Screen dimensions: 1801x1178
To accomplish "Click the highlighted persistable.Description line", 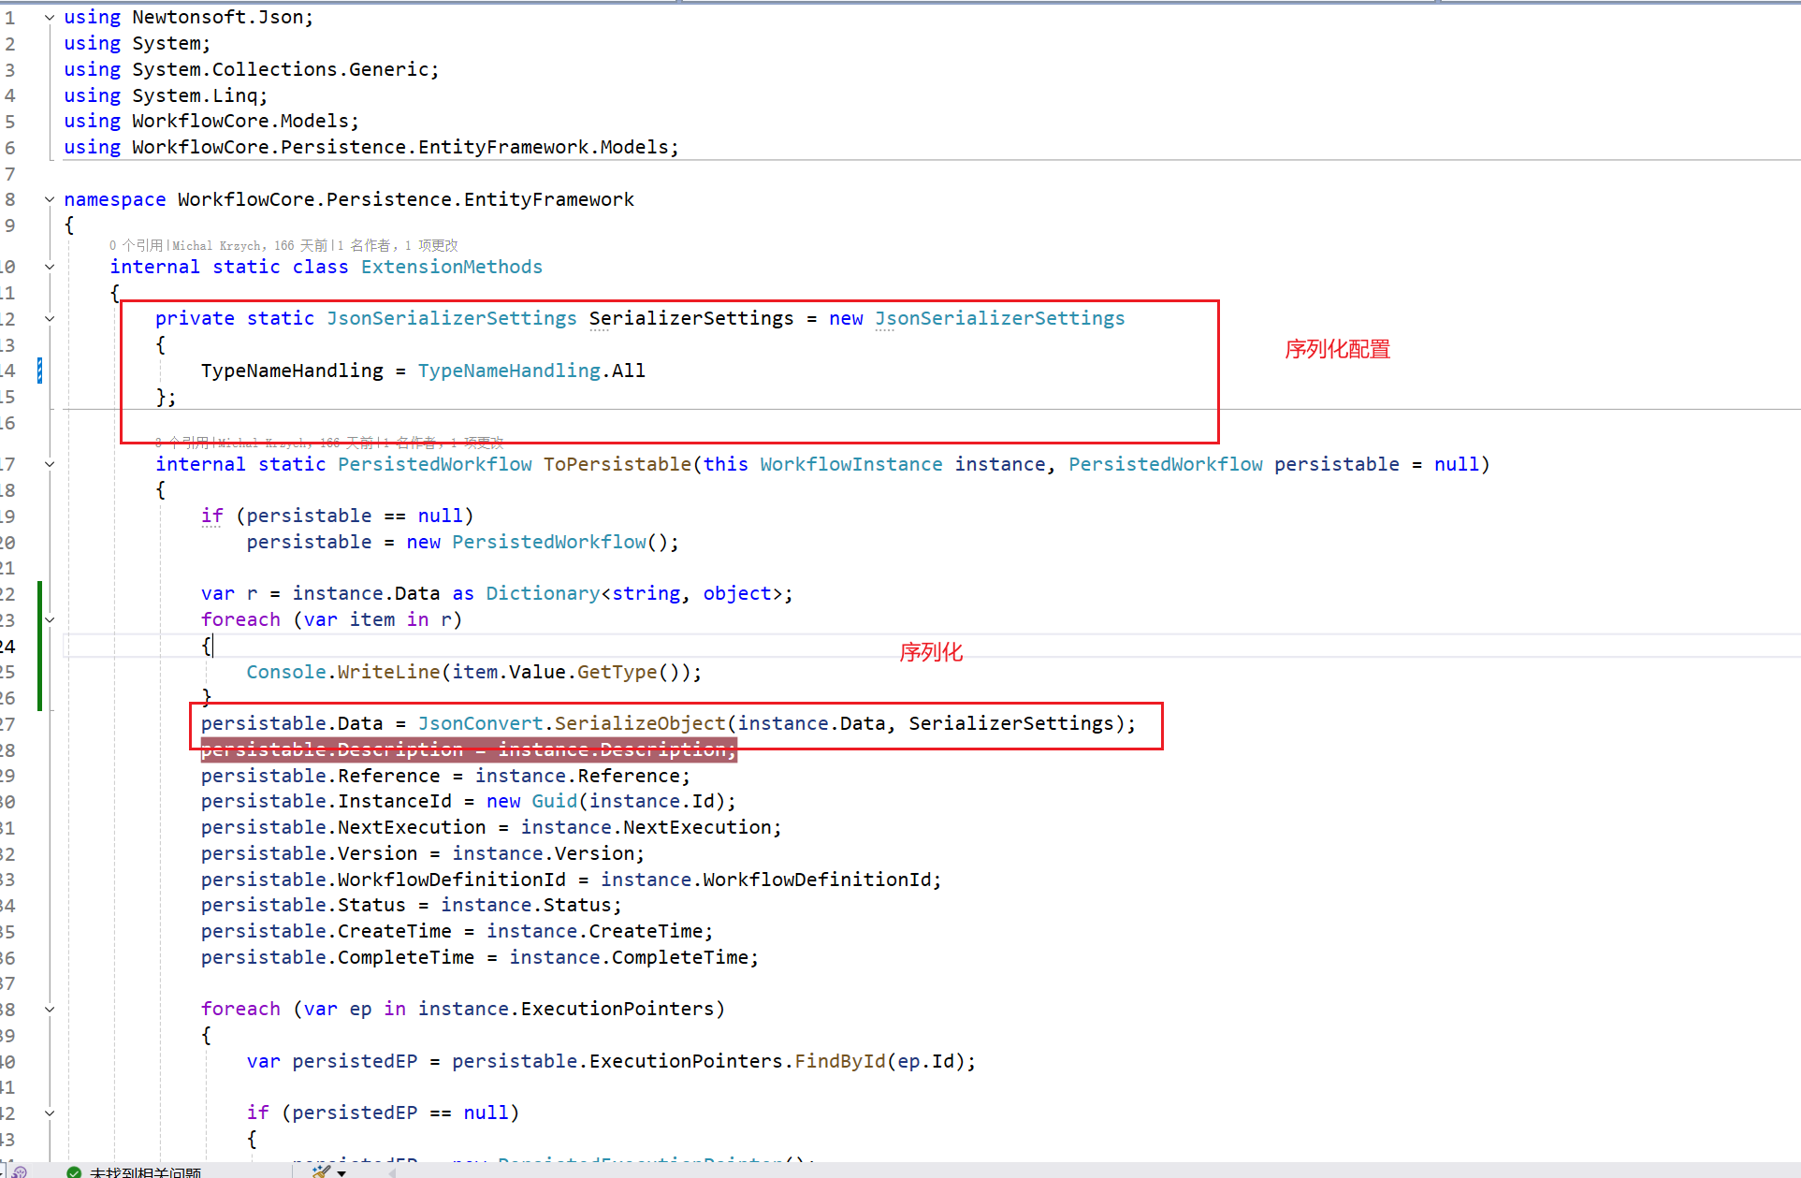I will [469, 749].
